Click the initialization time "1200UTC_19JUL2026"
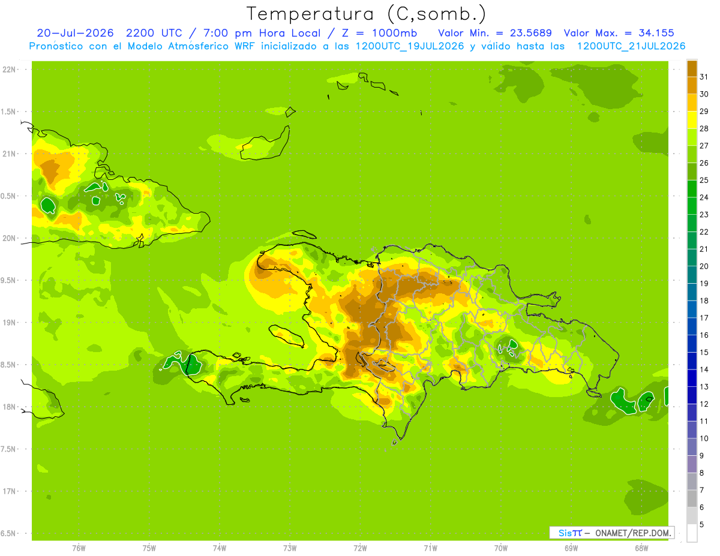Screen dimensions: 720x556 [x=410, y=46]
